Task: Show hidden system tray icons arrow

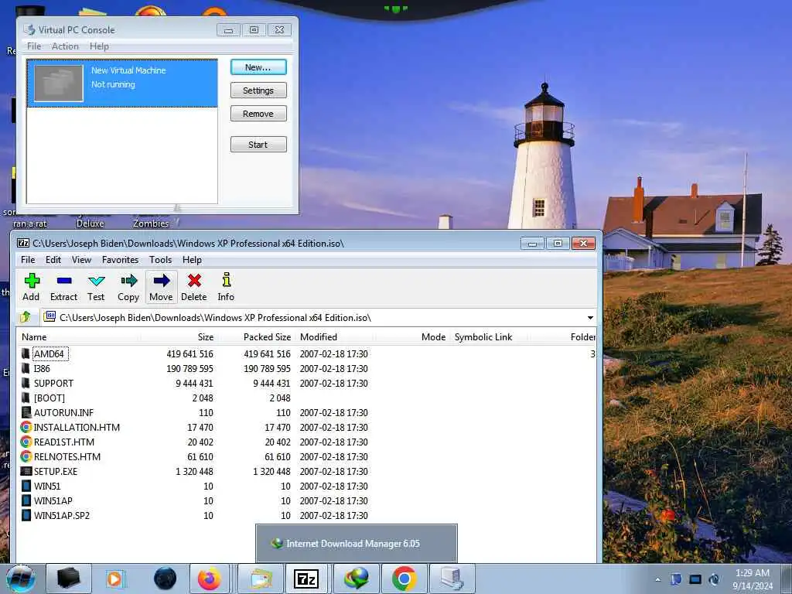Action: (x=657, y=579)
